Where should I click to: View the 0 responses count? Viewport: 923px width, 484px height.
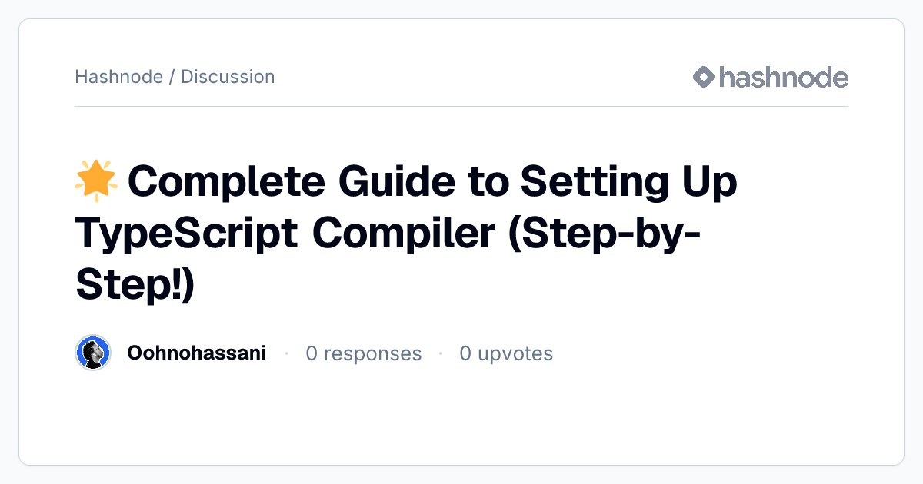364,353
